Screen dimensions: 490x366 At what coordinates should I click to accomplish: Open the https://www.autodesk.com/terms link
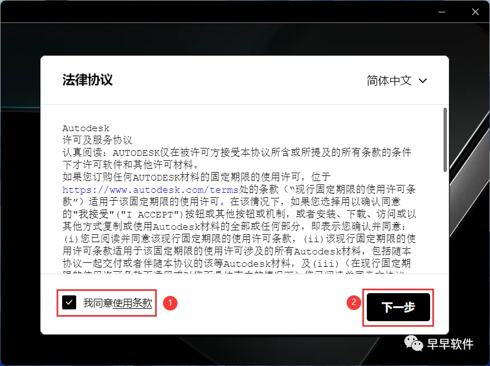tap(150, 190)
